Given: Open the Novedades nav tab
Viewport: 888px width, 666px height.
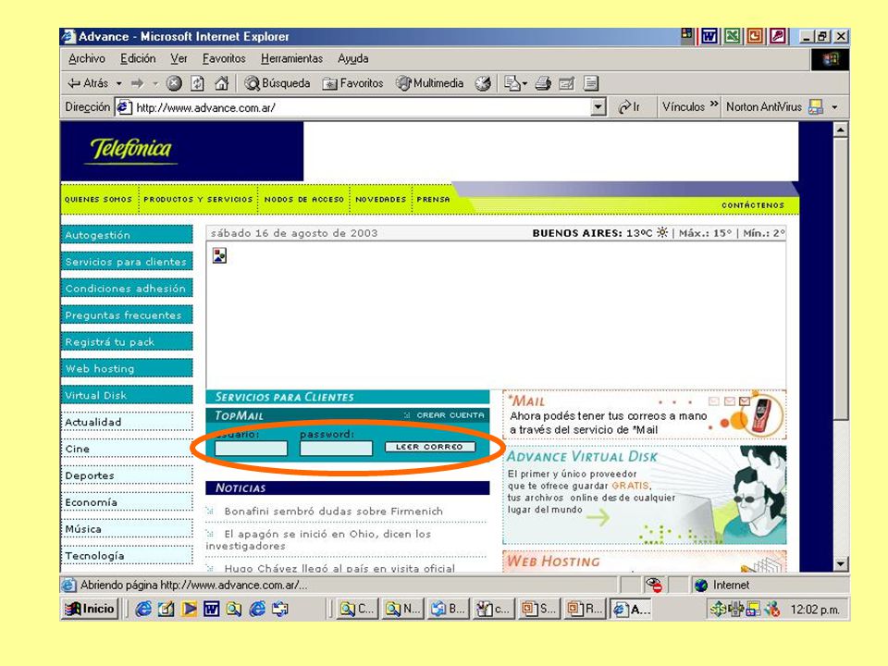Looking at the screenshot, I should [380, 200].
